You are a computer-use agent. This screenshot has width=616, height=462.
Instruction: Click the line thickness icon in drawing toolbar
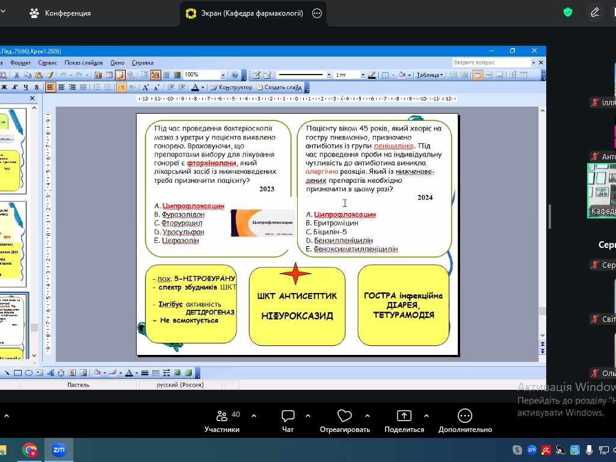145,373
